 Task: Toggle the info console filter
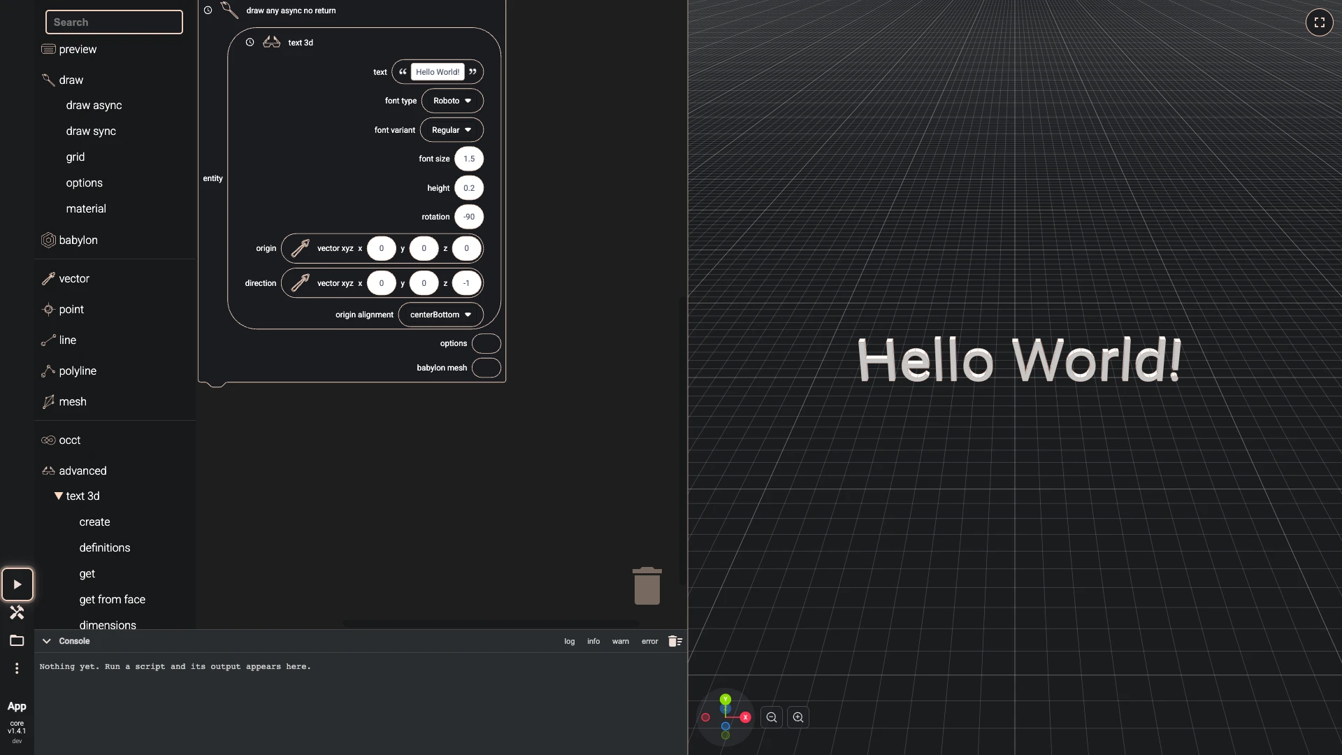click(593, 641)
